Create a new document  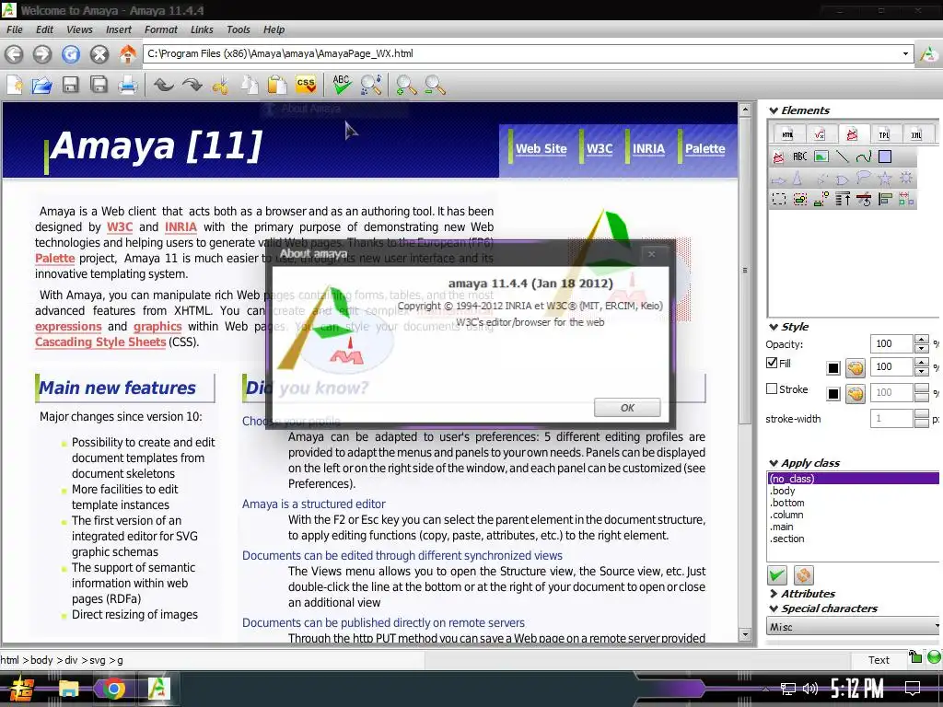tap(15, 85)
